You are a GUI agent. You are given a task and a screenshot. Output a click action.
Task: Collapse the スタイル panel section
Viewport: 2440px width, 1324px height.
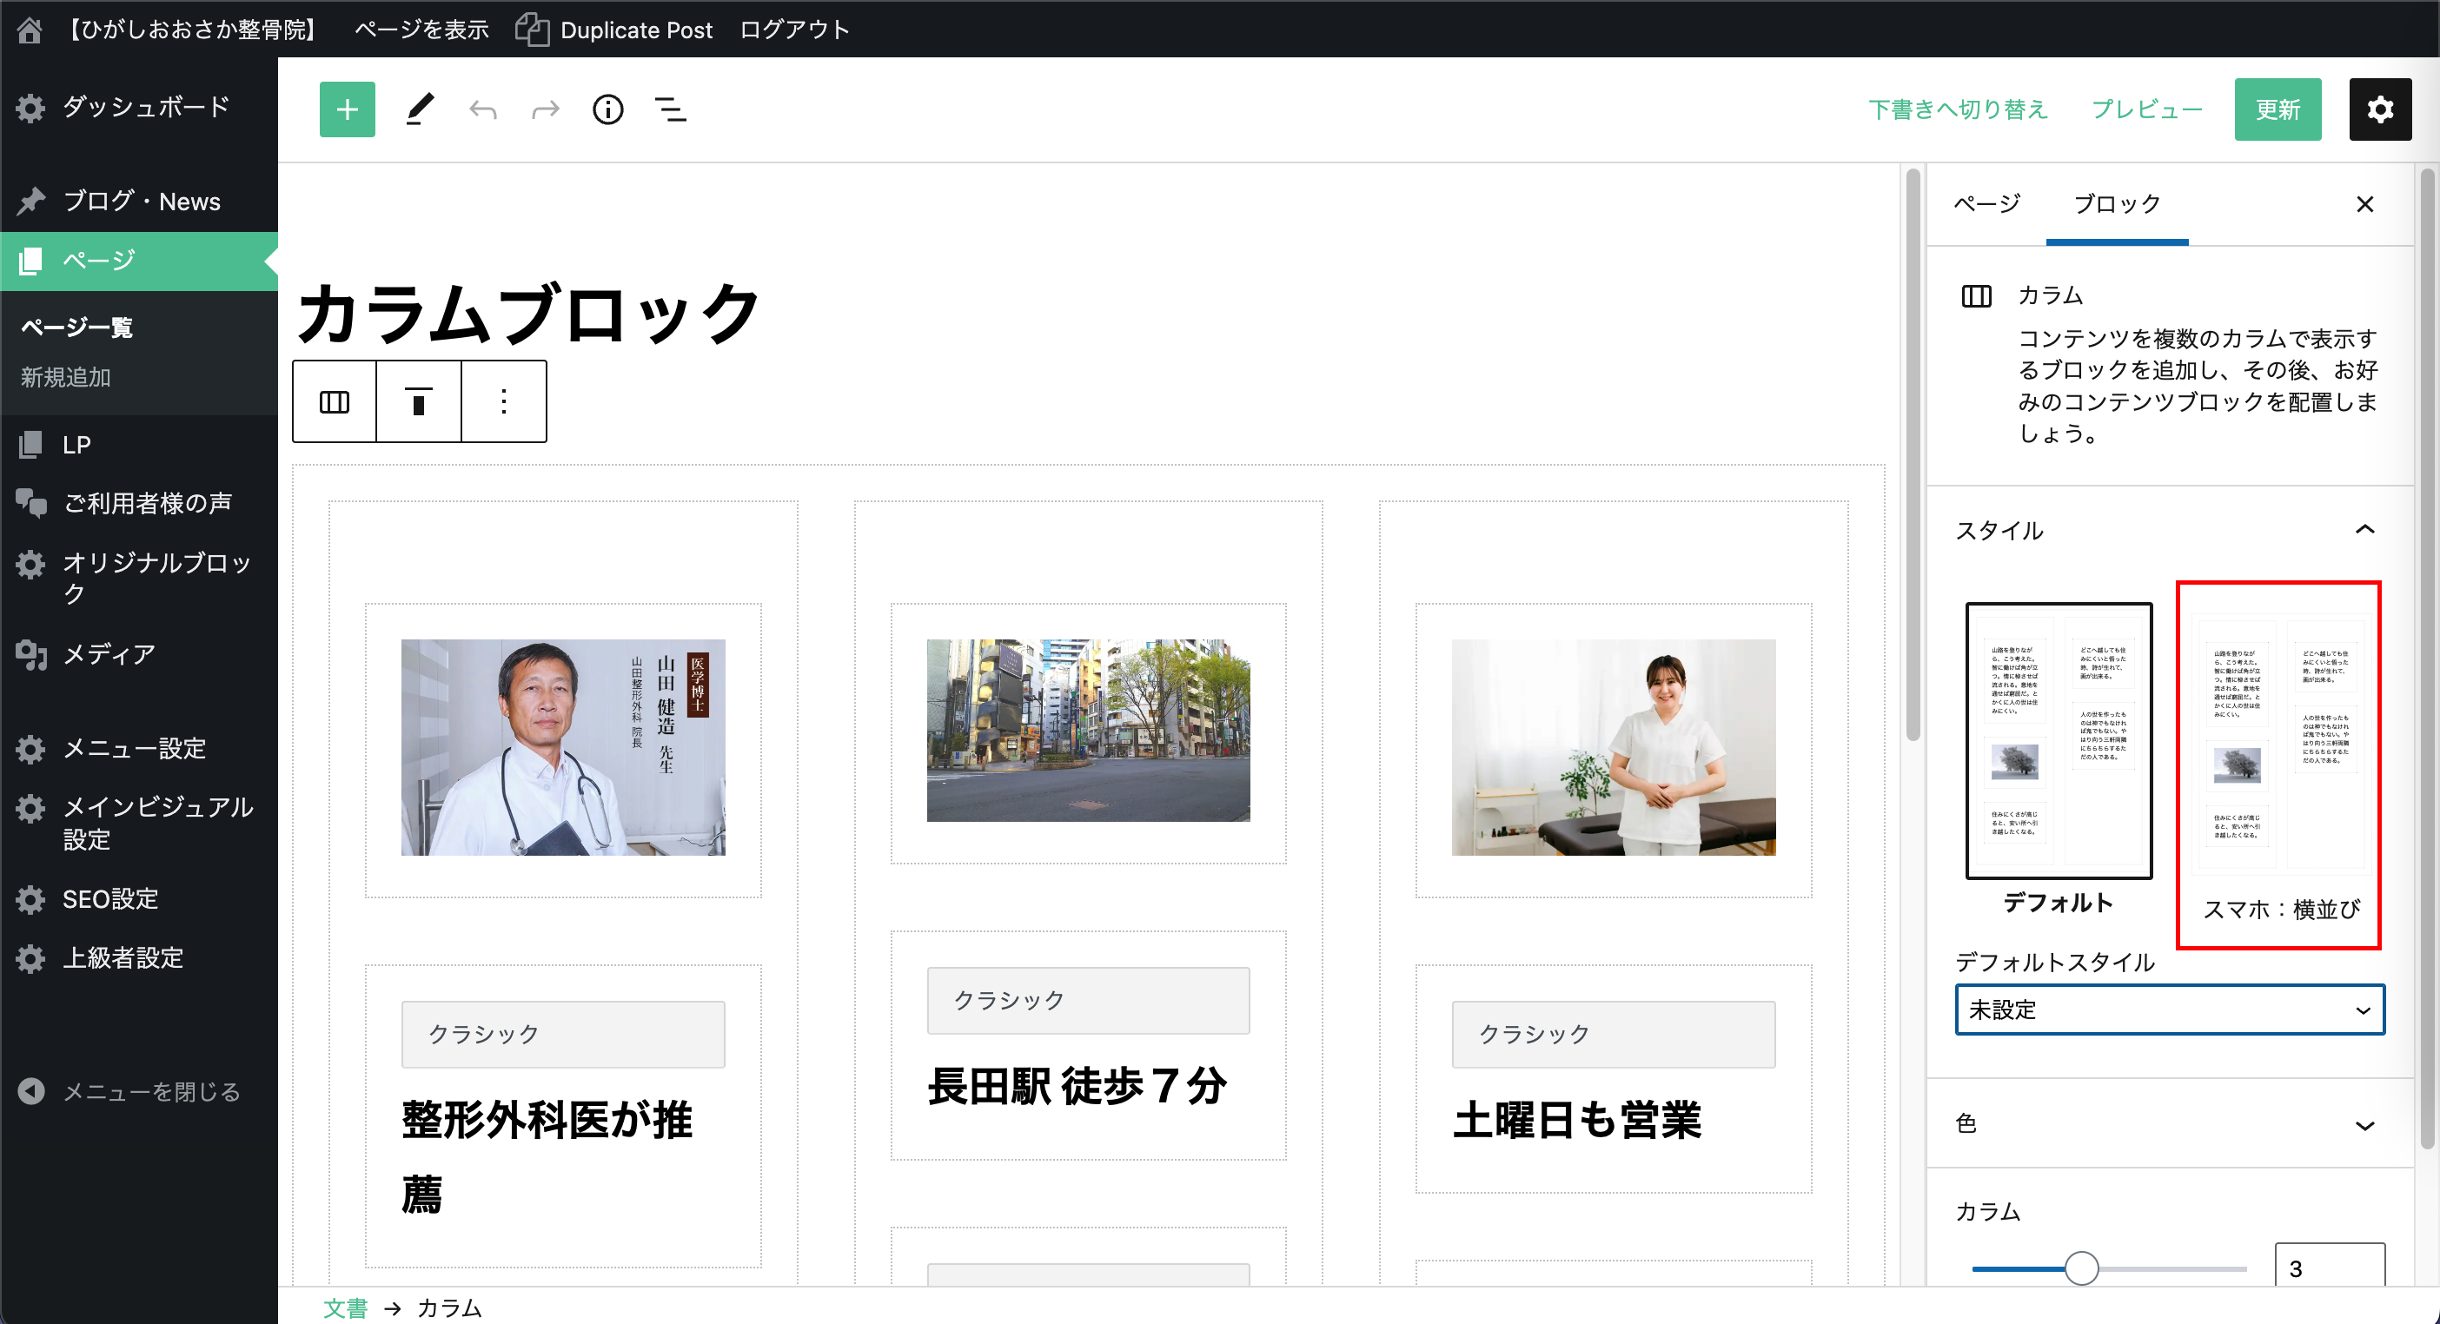(2364, 529)
